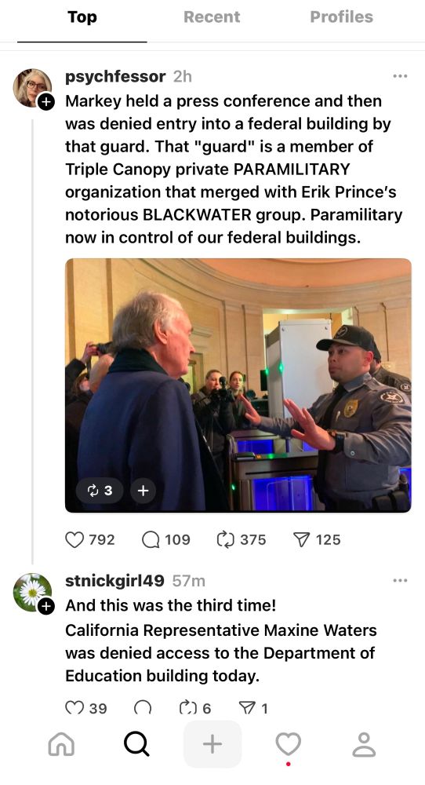Add the image with its plus button
The image size is (425, 785).
143,491
